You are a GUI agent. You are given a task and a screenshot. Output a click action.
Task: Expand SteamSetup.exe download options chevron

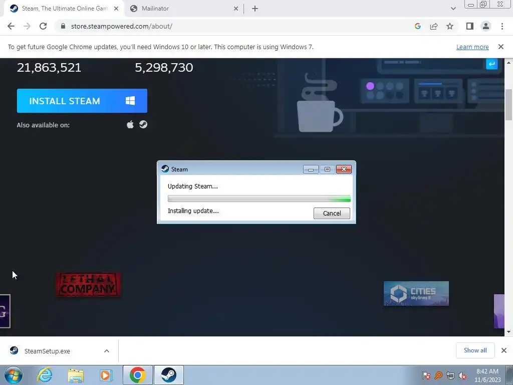[x=107, y=351]
